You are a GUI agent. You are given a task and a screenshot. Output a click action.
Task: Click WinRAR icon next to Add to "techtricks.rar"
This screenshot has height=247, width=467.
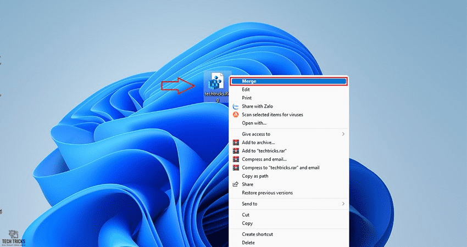coord(236,151)
